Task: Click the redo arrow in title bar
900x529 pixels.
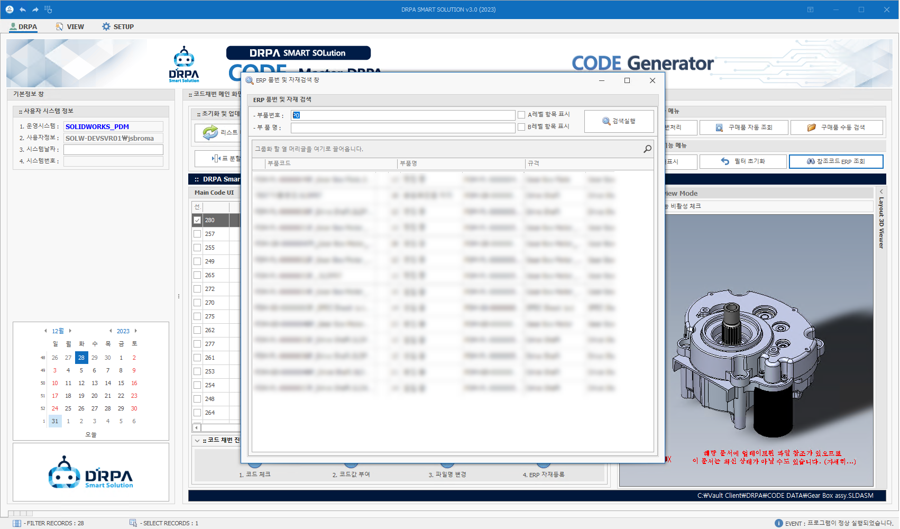Action: coord(35,10)
